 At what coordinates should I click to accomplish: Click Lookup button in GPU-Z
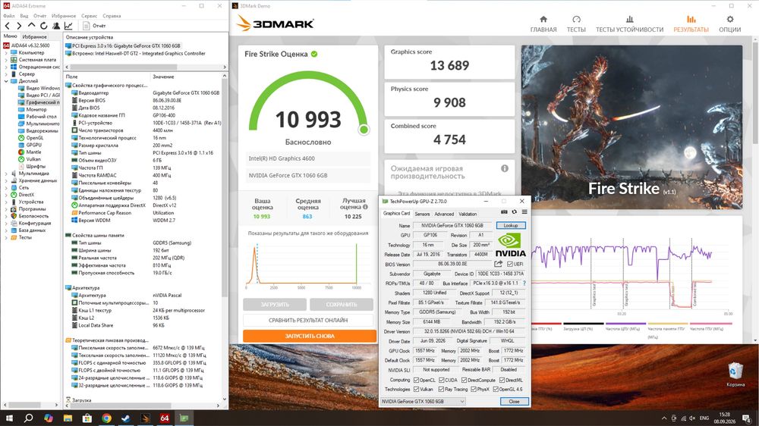tap(511, 225)
